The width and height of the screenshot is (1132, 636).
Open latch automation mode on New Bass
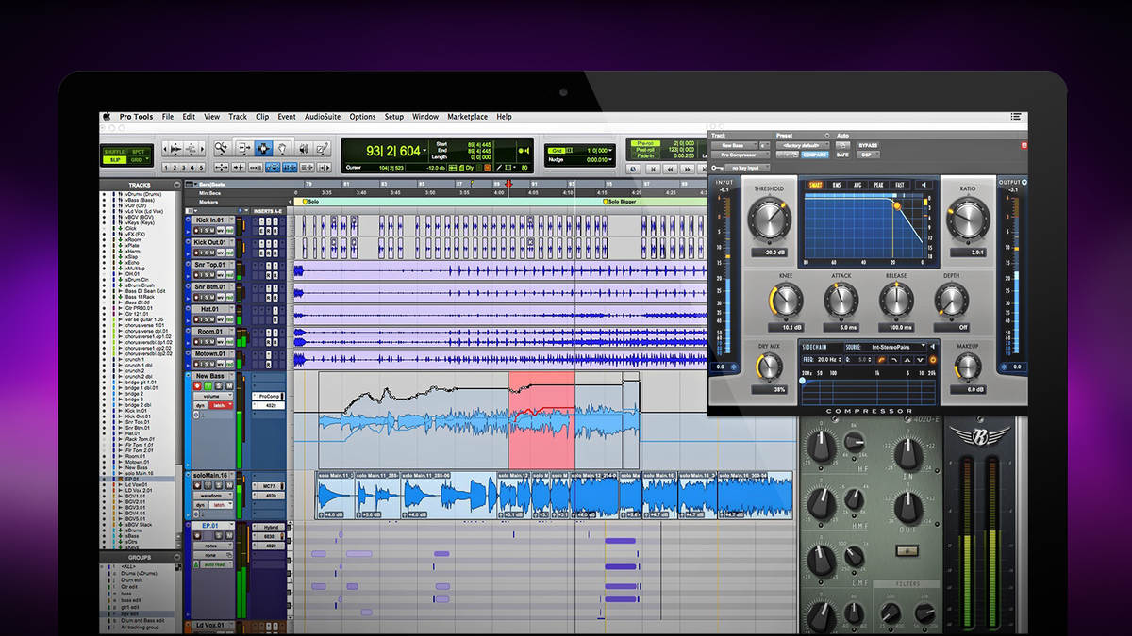tap(221, 405)
